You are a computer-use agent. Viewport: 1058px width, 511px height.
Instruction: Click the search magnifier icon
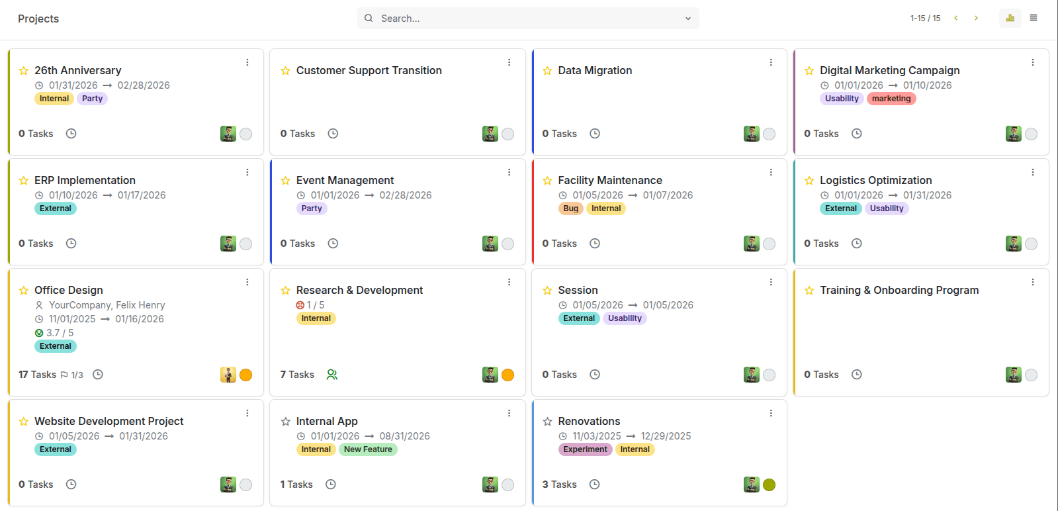tap(369, 19)
